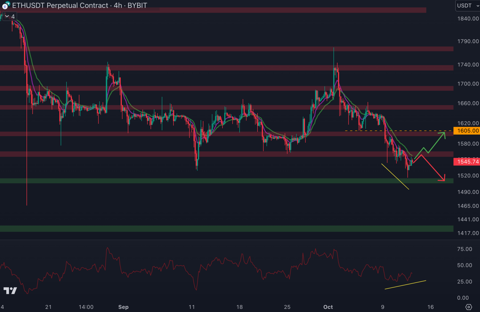Click the TradingView logo in the indicator pane
Viewport: 480px width, 312px height.
click(x=10, y=291)
